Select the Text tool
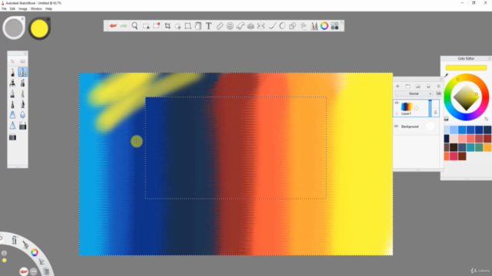492x276 pixels. coord(208,26)
